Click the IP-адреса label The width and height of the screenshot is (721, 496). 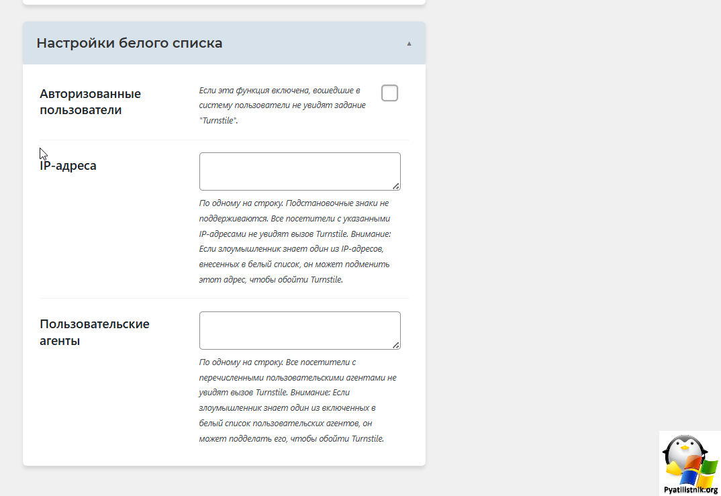(x=68, y=166)
